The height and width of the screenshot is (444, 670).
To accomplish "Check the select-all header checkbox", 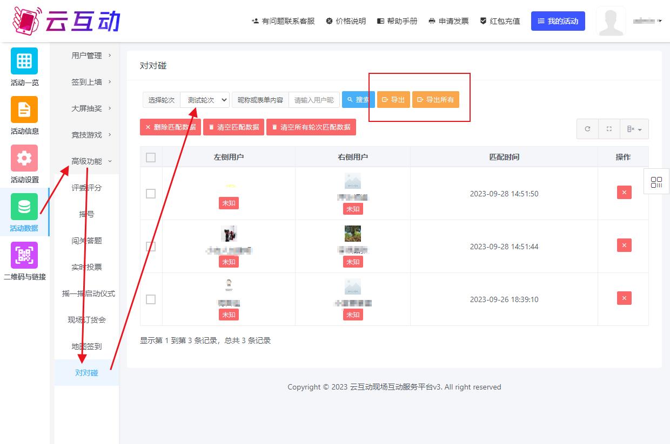I will 151,157.
